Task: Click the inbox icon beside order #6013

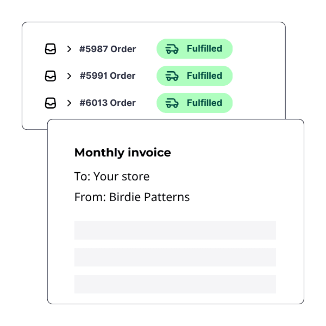Action: coord(51,103)
